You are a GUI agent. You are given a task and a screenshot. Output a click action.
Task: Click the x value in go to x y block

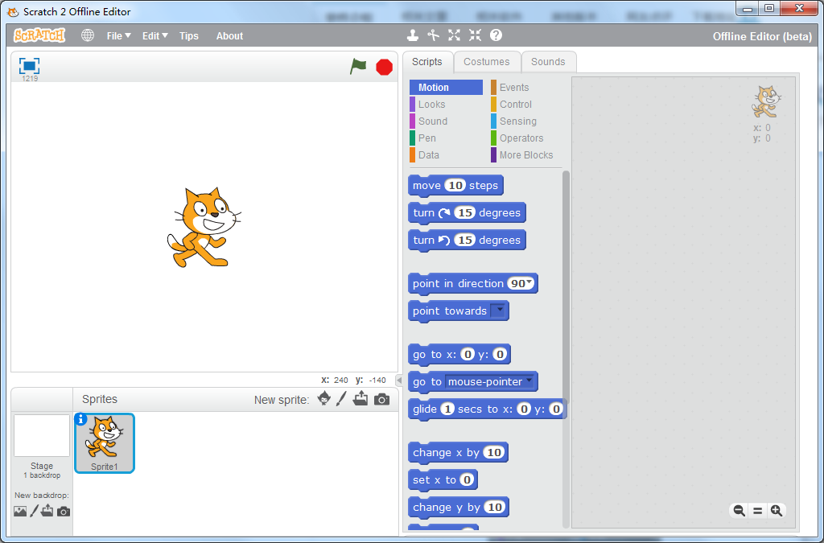point(468,355)
